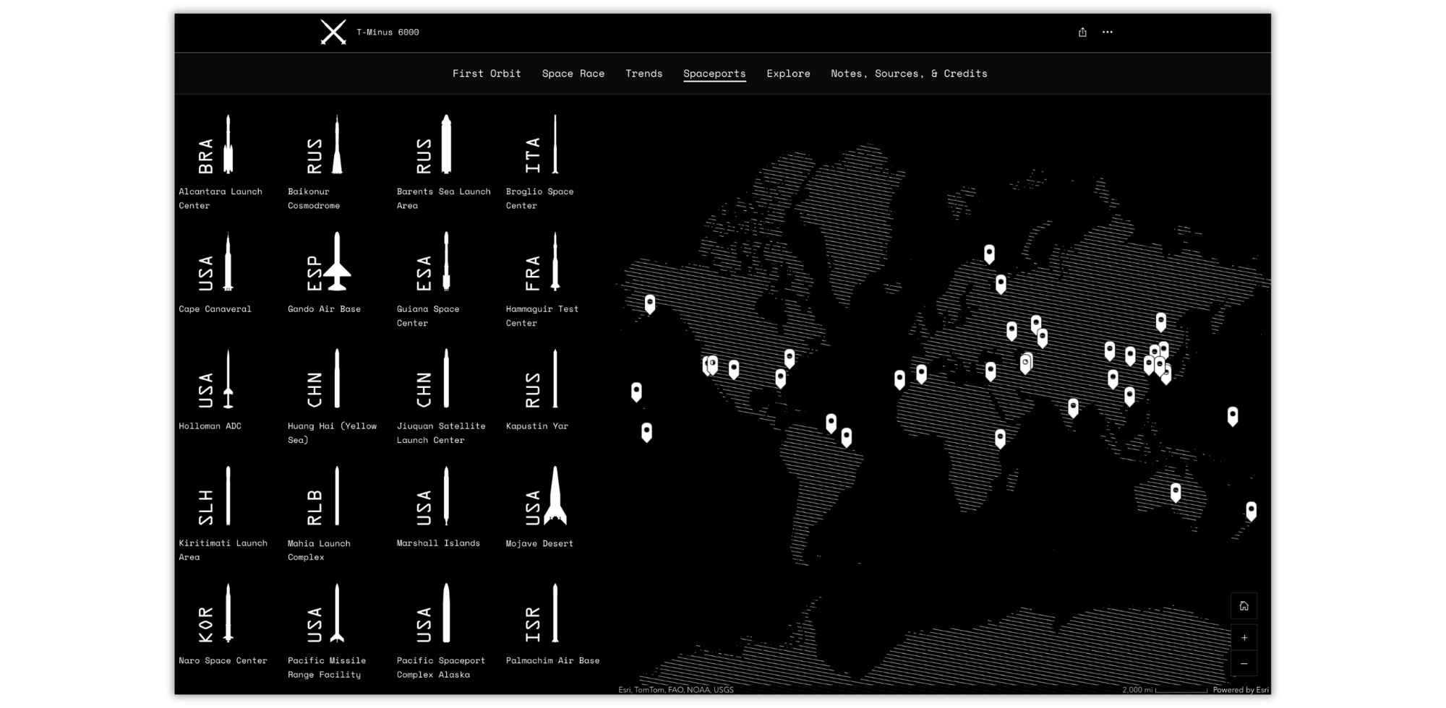Screen dimensions: 1446x708
Task: Zoom in on the map with plus
Action: coord(1244,638)
